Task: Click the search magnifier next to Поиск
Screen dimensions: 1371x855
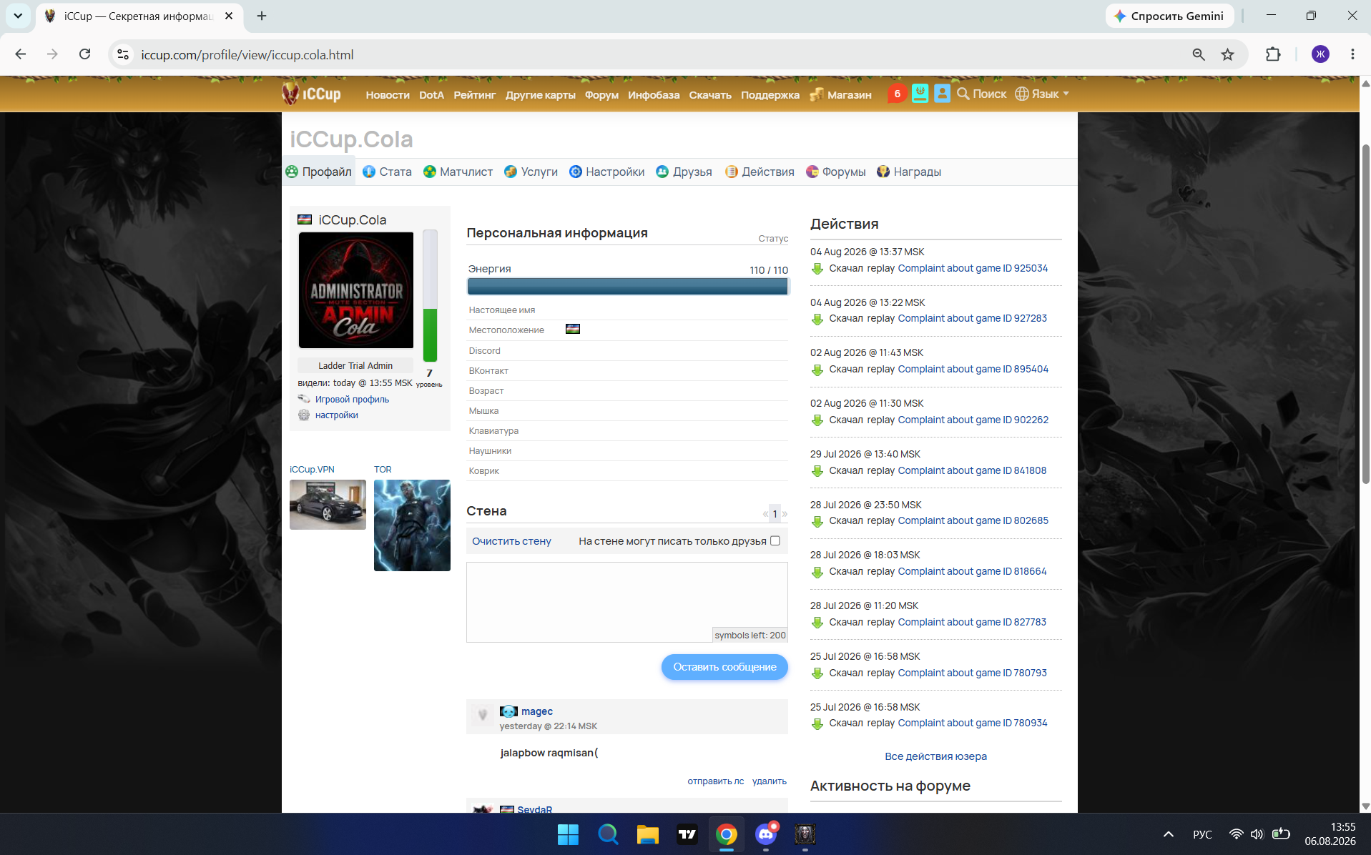Action: tap(963, 94)
